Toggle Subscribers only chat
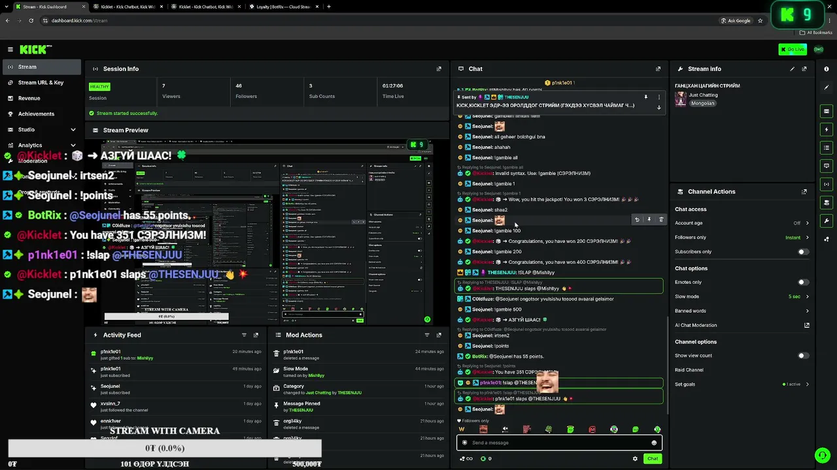The width and height of the screenshot is (837, 470). [x=803, y=252]
